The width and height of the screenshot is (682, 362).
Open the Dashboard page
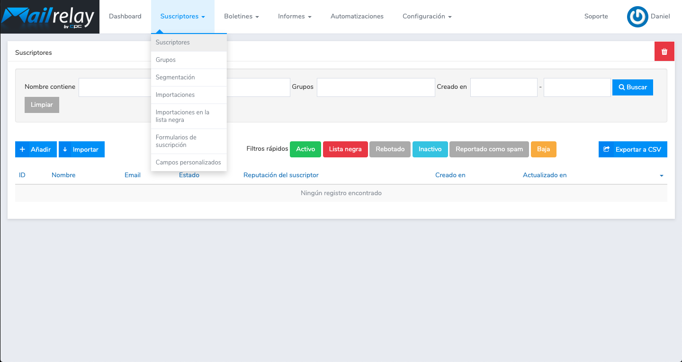125,16
